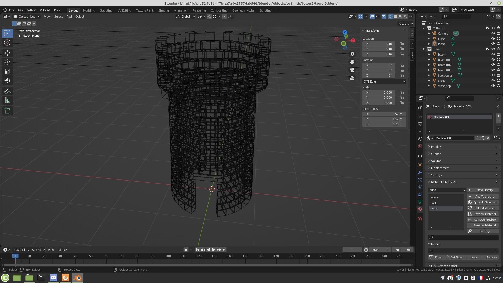Screen dimensions: 503x283
Task: Select the Annotate tool
Action: click(x=7, y=91)
